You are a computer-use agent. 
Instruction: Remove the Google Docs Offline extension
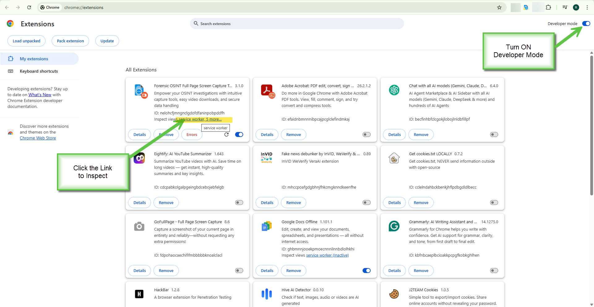294,271
